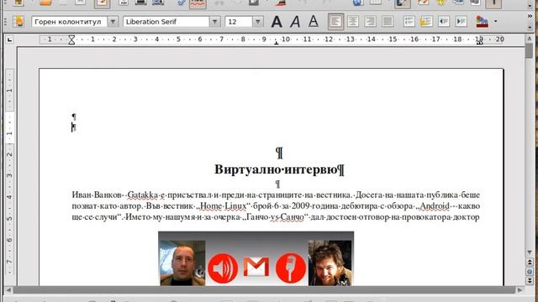Viewport: 538px width, 302px height.
Task: Click the red speaker icon in the document image
Action: point(223,268)
